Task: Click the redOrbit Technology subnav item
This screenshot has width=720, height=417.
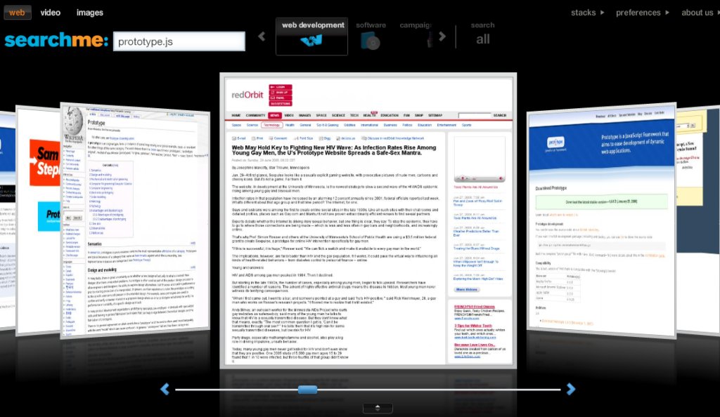Action: (x=271, y=125)
